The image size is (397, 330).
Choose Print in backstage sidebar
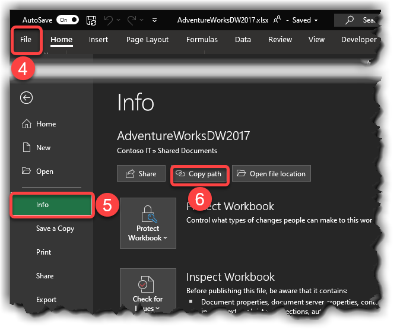[x=43, y=252]
